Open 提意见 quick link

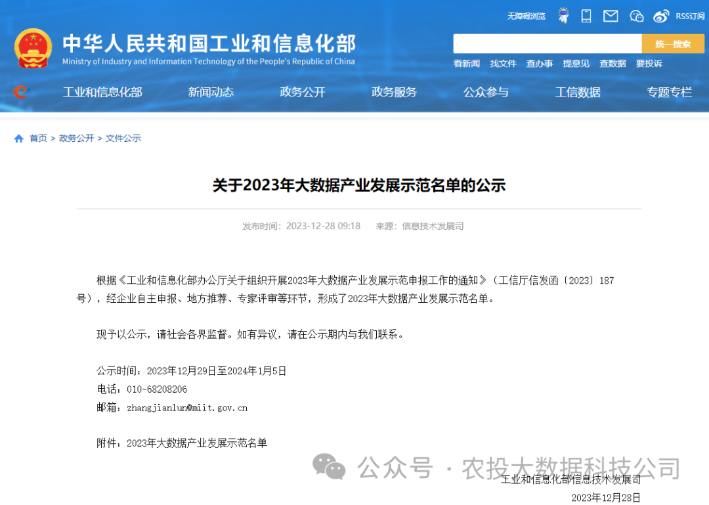point(576,63)
